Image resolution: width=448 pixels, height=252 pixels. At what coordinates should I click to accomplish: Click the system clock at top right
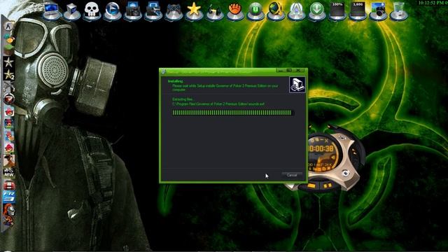(433, 3)
